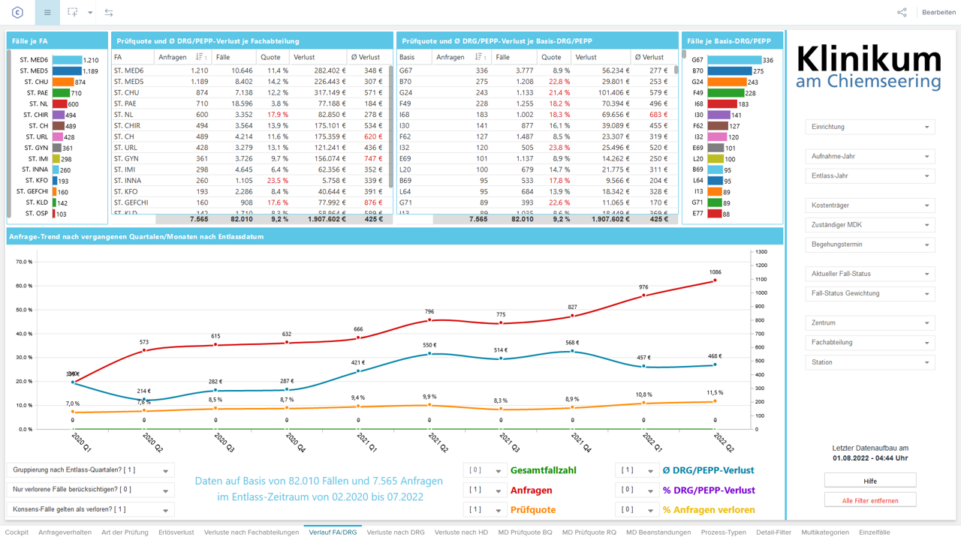Open the Verluste nach DRG tab

396,532
